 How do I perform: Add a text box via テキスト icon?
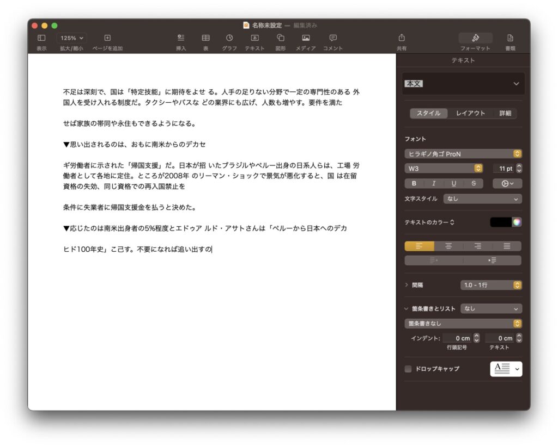(254, 38)
